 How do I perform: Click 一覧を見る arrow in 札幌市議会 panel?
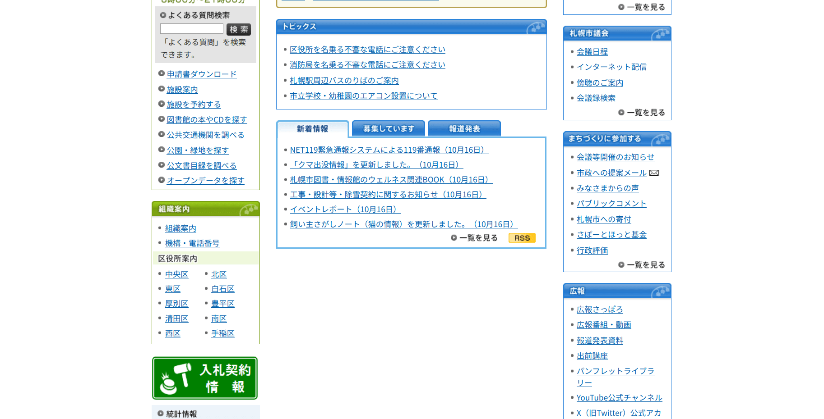tap(621, 113)
